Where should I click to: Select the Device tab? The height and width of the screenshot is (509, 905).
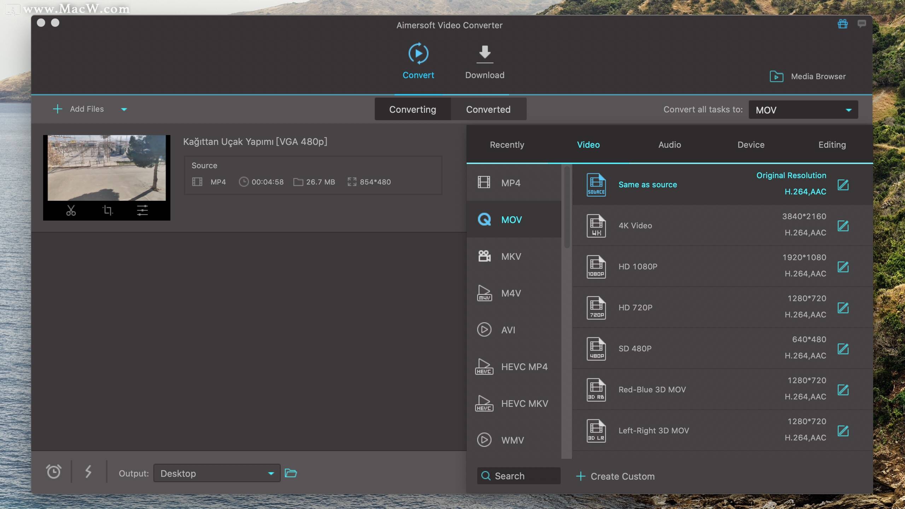click(751, 145)
